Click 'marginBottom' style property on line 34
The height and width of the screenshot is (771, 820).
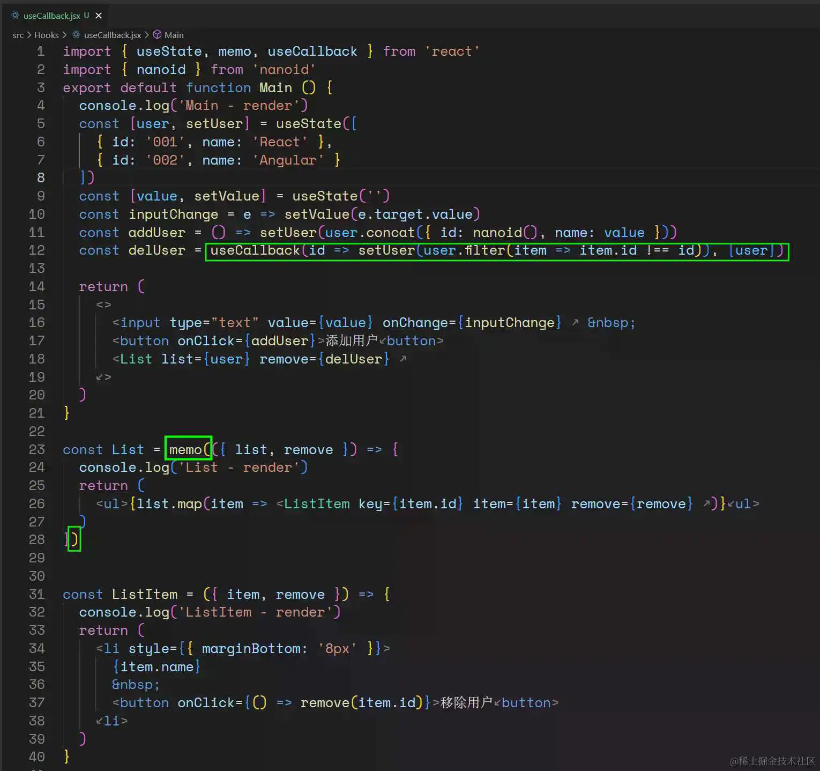coord(251,649)
